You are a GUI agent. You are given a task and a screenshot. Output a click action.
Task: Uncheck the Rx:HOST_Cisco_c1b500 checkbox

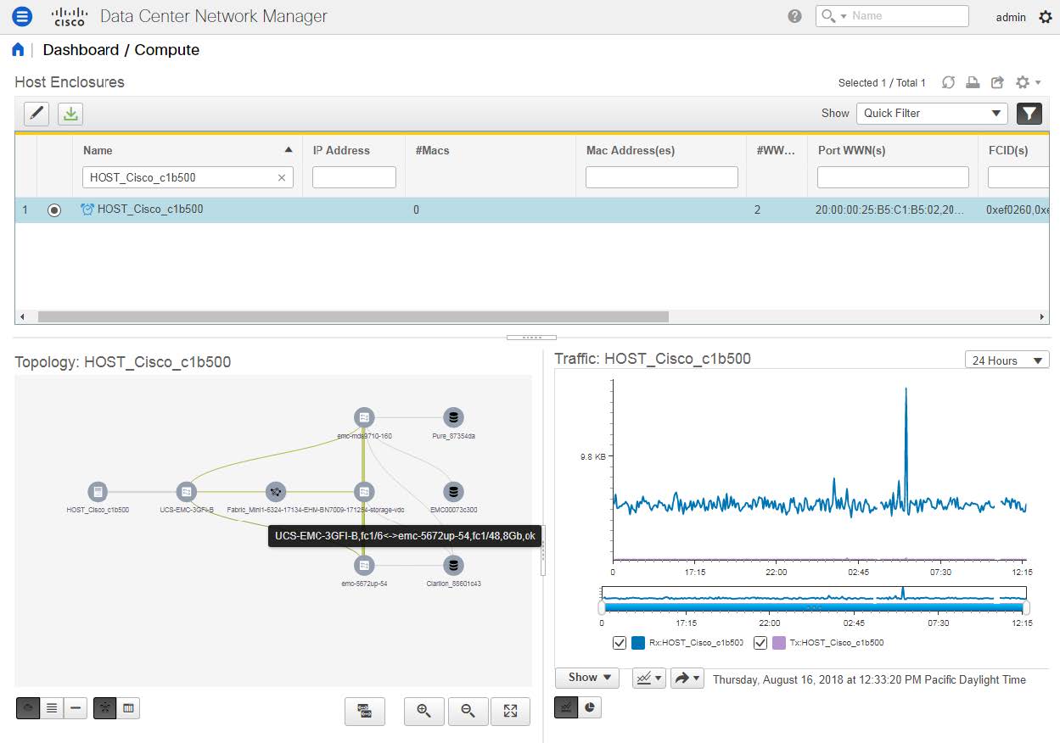(619, 642)
